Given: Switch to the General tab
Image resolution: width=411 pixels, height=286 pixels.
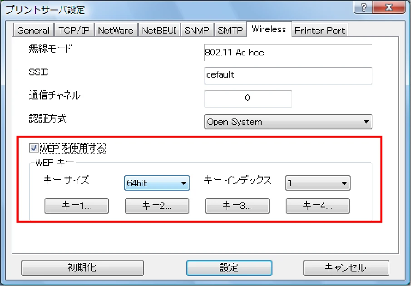Looking at the screenshot, I should 33,30.
